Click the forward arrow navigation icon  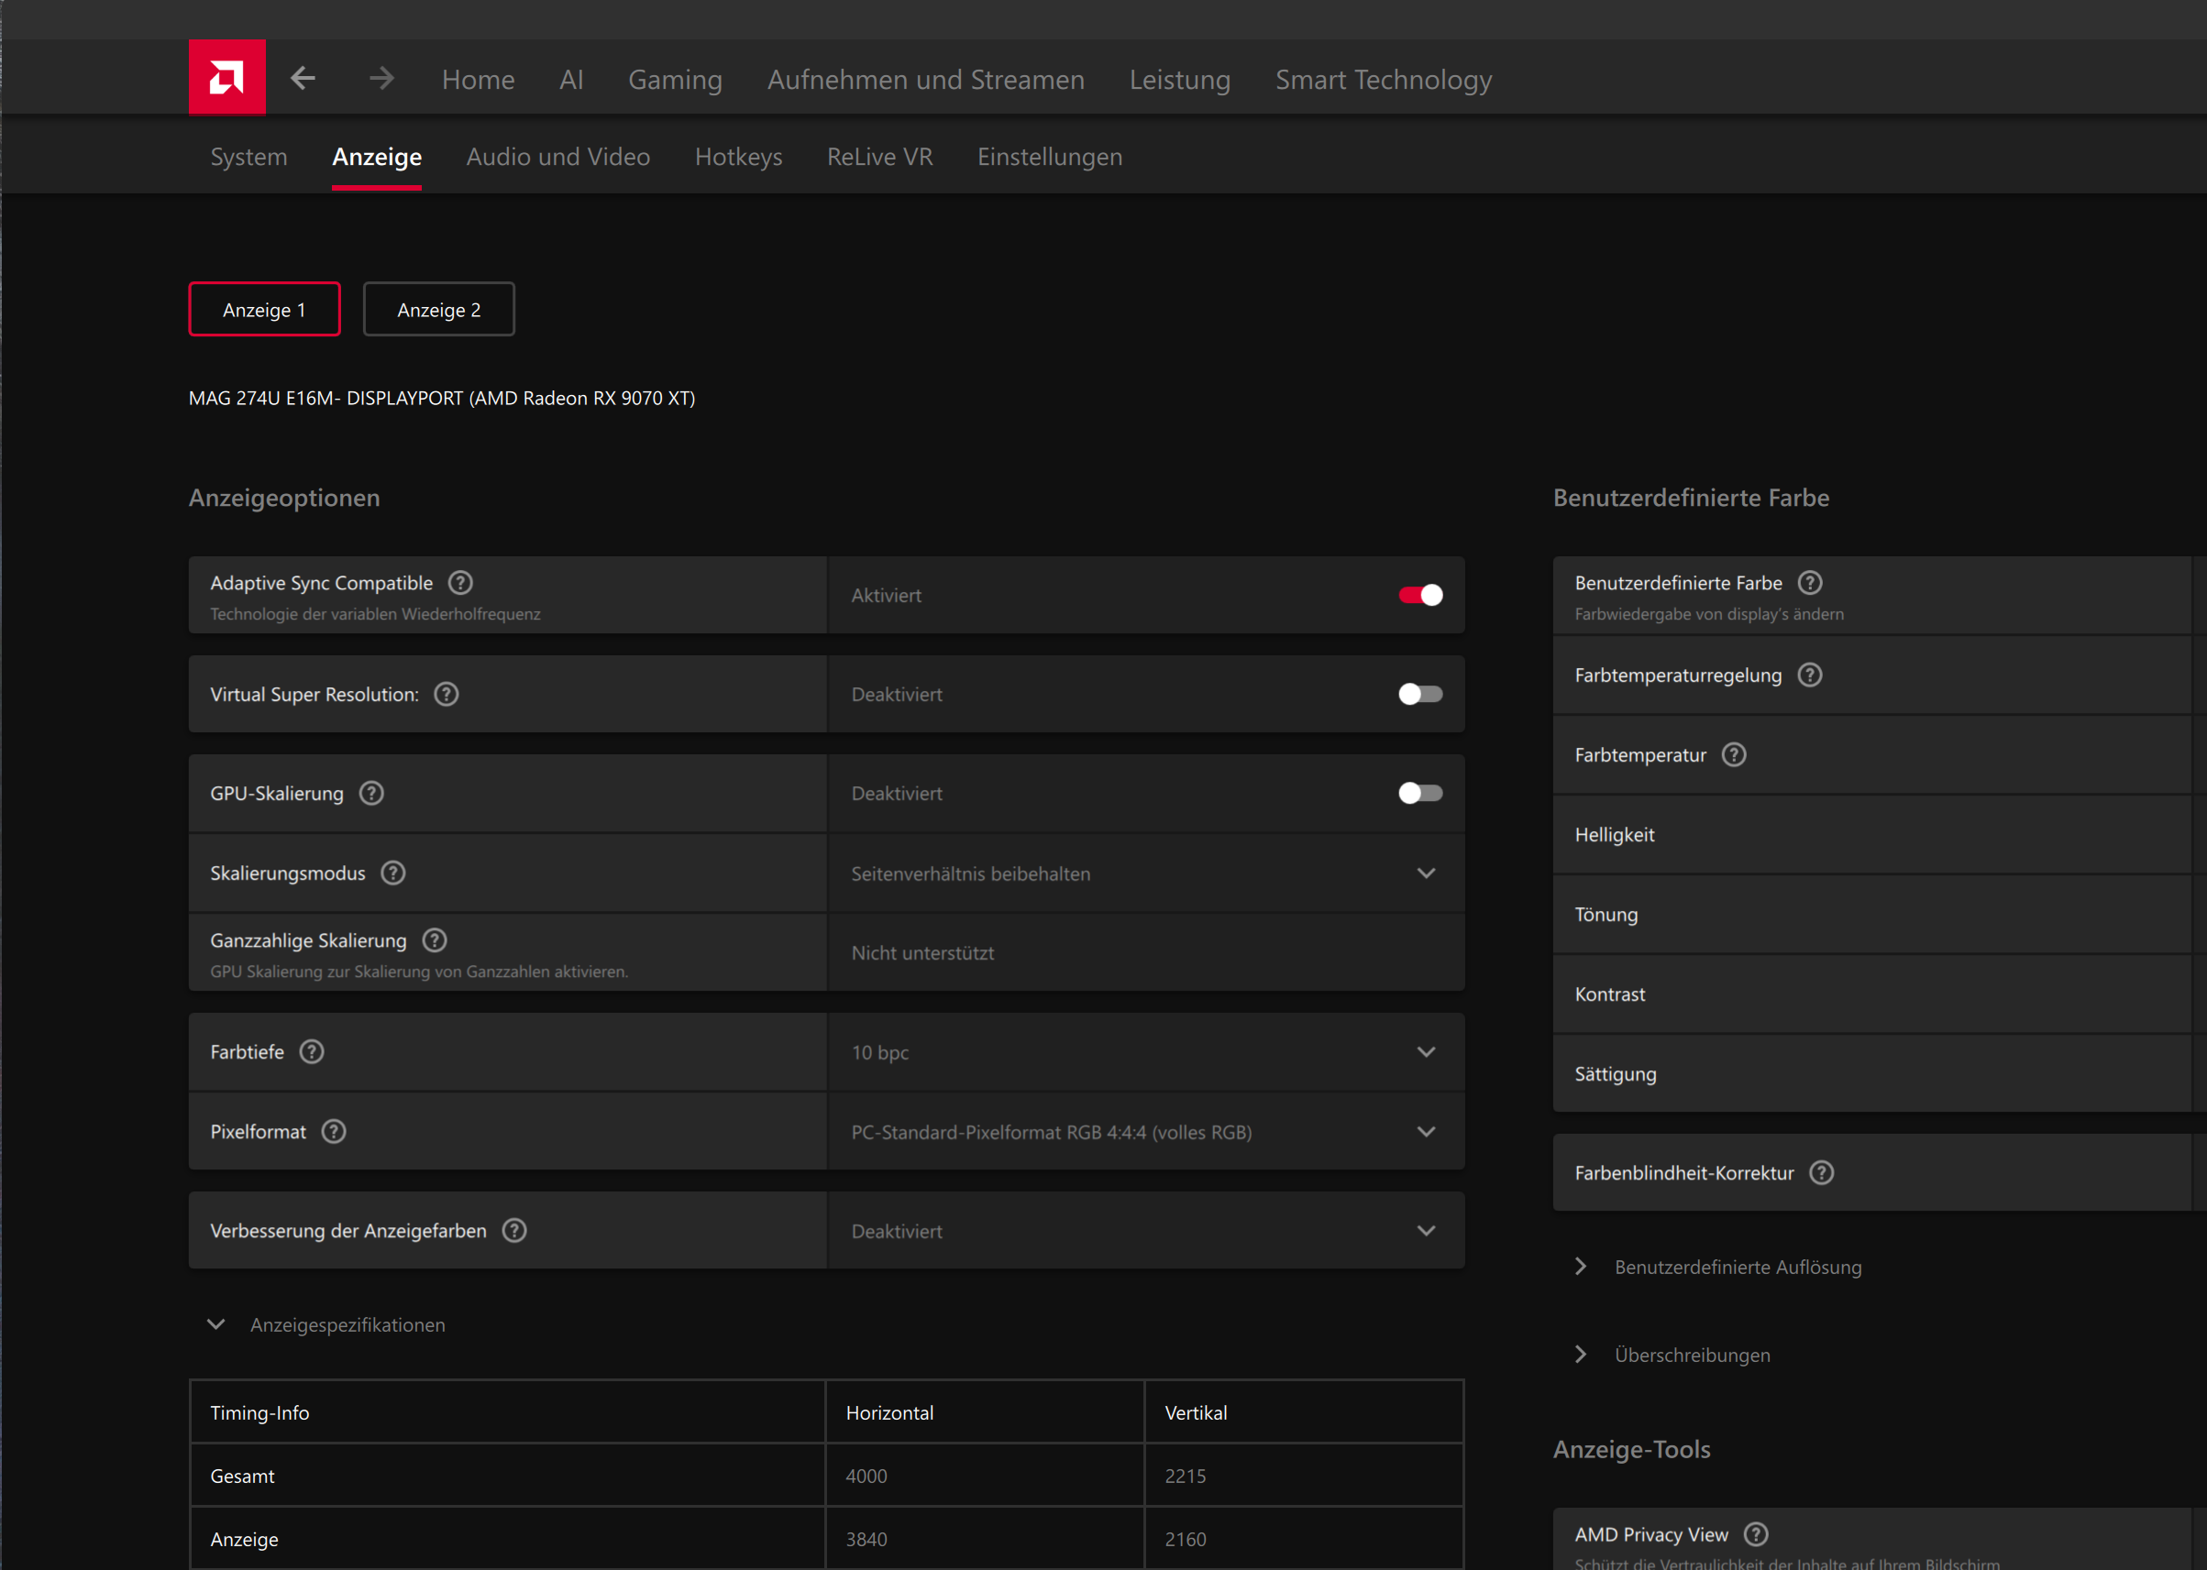pos(382,78)
